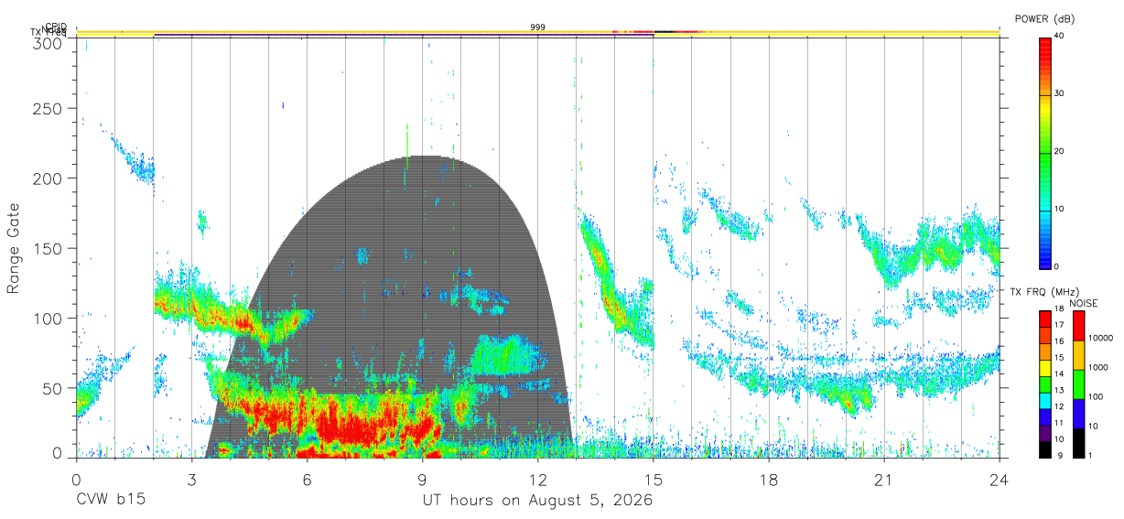Select the "POWER (dB)" legend title
1124x519 pixels.
(x=1044, y=19)
